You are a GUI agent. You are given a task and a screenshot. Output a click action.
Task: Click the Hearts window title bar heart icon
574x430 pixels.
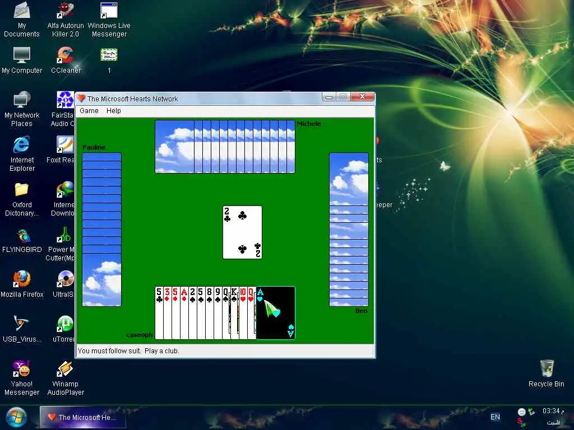coord(81,99)
